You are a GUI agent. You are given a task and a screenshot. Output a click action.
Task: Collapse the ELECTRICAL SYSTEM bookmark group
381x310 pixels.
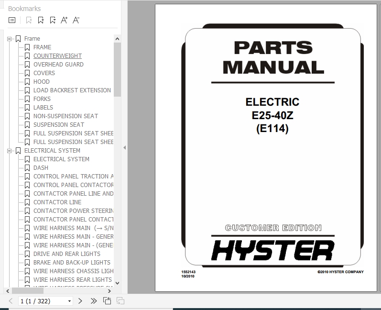(9, 151)
